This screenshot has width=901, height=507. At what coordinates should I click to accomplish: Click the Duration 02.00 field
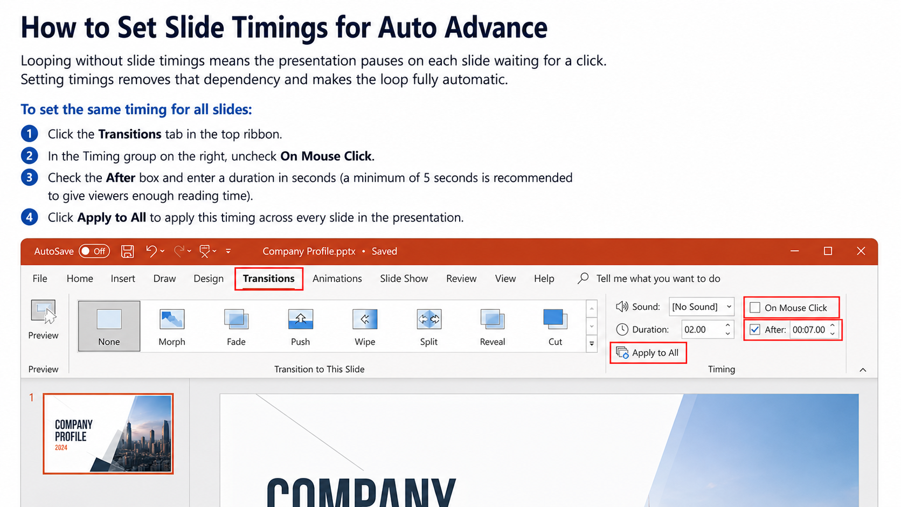coord(701,329)
